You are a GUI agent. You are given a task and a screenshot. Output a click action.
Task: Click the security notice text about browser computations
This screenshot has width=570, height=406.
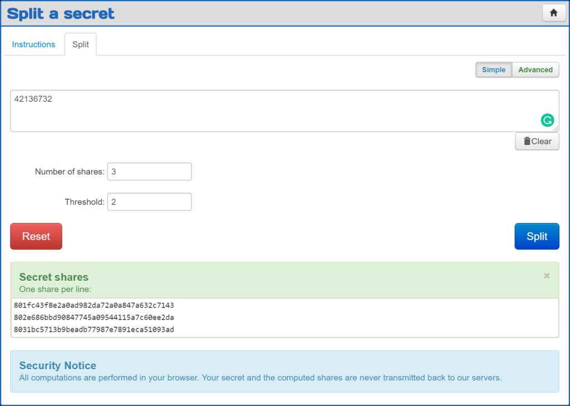(261, 378)
